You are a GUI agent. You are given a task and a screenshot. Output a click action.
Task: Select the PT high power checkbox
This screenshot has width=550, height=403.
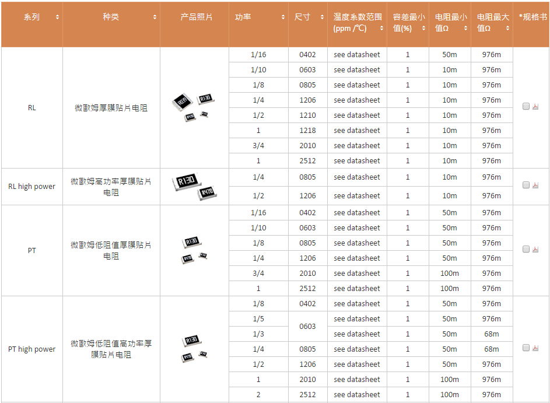coord(526,348)
